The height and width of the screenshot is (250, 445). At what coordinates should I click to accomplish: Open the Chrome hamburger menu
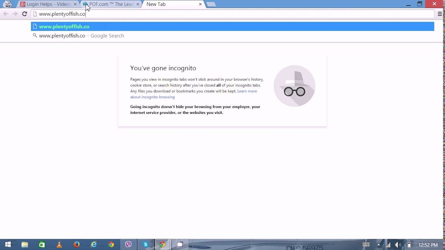(440, 14)
